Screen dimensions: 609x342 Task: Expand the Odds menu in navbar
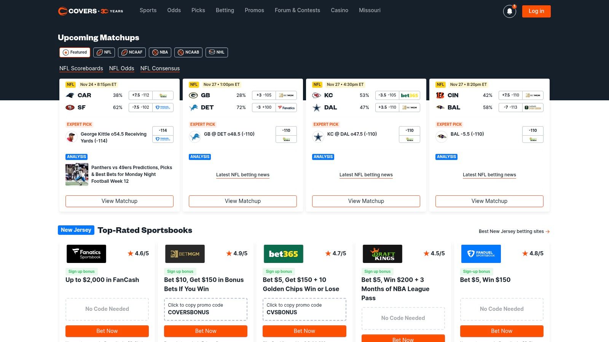(174, 10)
